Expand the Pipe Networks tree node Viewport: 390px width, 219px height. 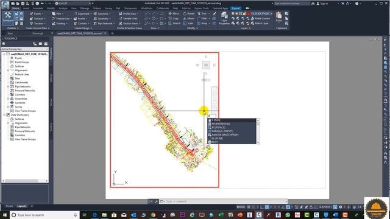(8, 86)
